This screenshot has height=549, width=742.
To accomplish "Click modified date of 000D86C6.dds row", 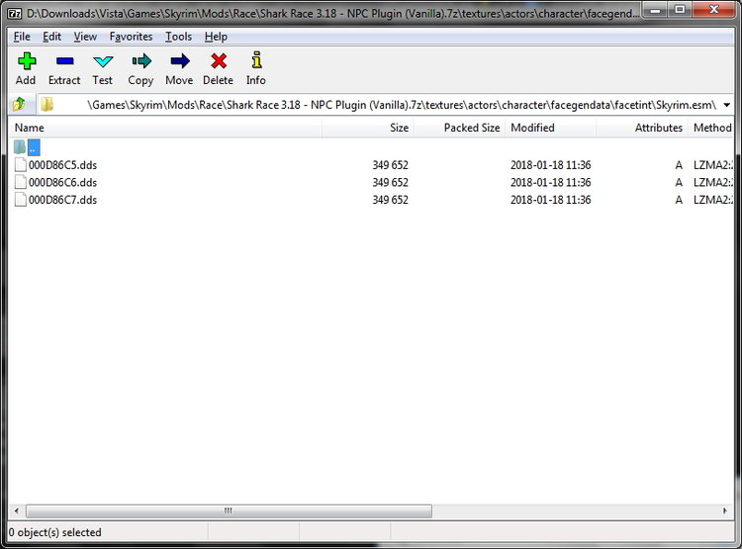I will coord(550,183).
